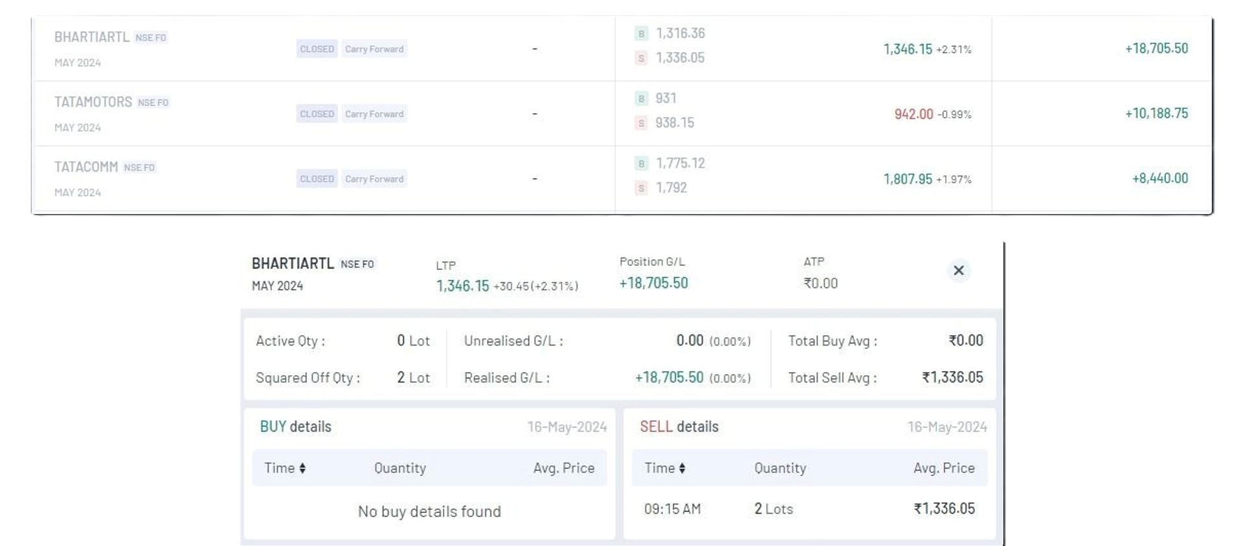Click Squared Off Qty 2 Lot value
The image size is (1243, 546).
coord(413,378)
